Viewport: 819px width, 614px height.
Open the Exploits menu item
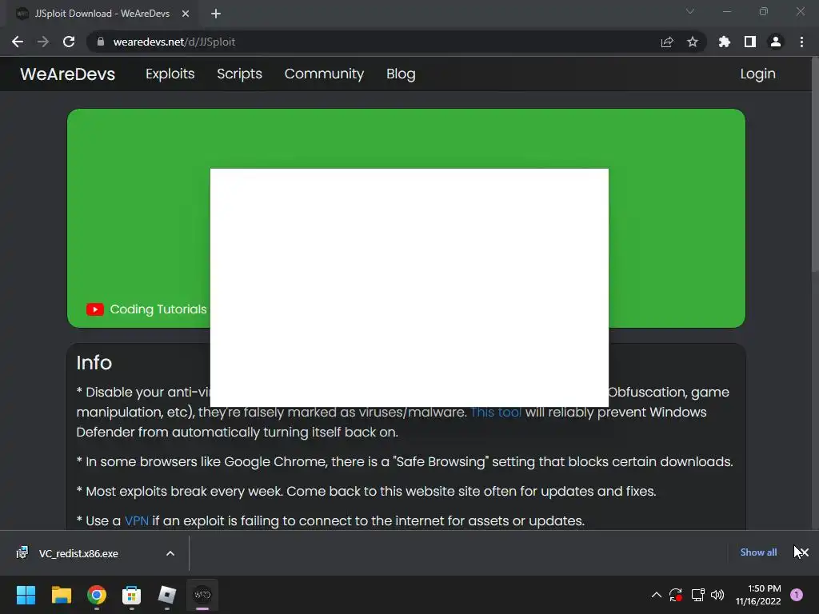tap(170, 74)
